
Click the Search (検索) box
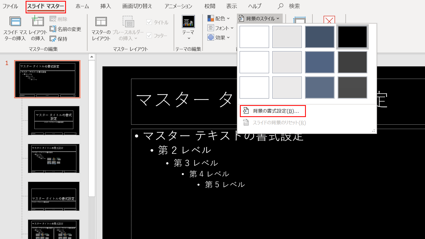(x=289, y=6)
